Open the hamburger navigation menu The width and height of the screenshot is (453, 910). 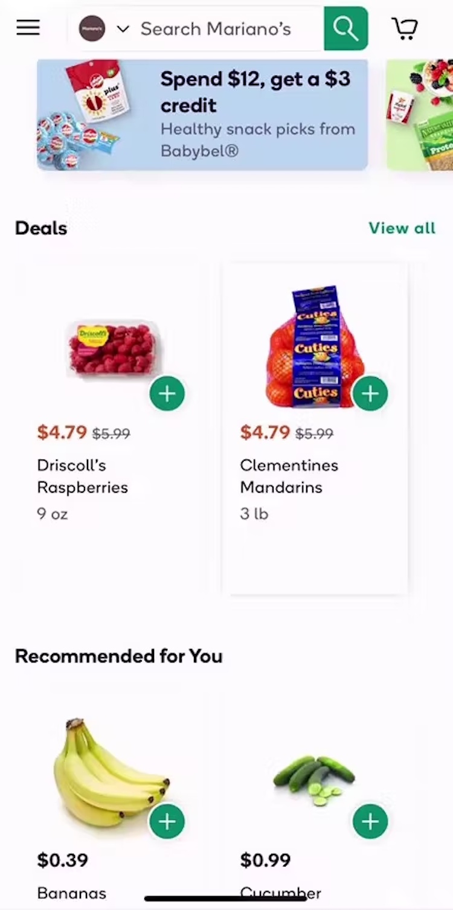(28, 28)
